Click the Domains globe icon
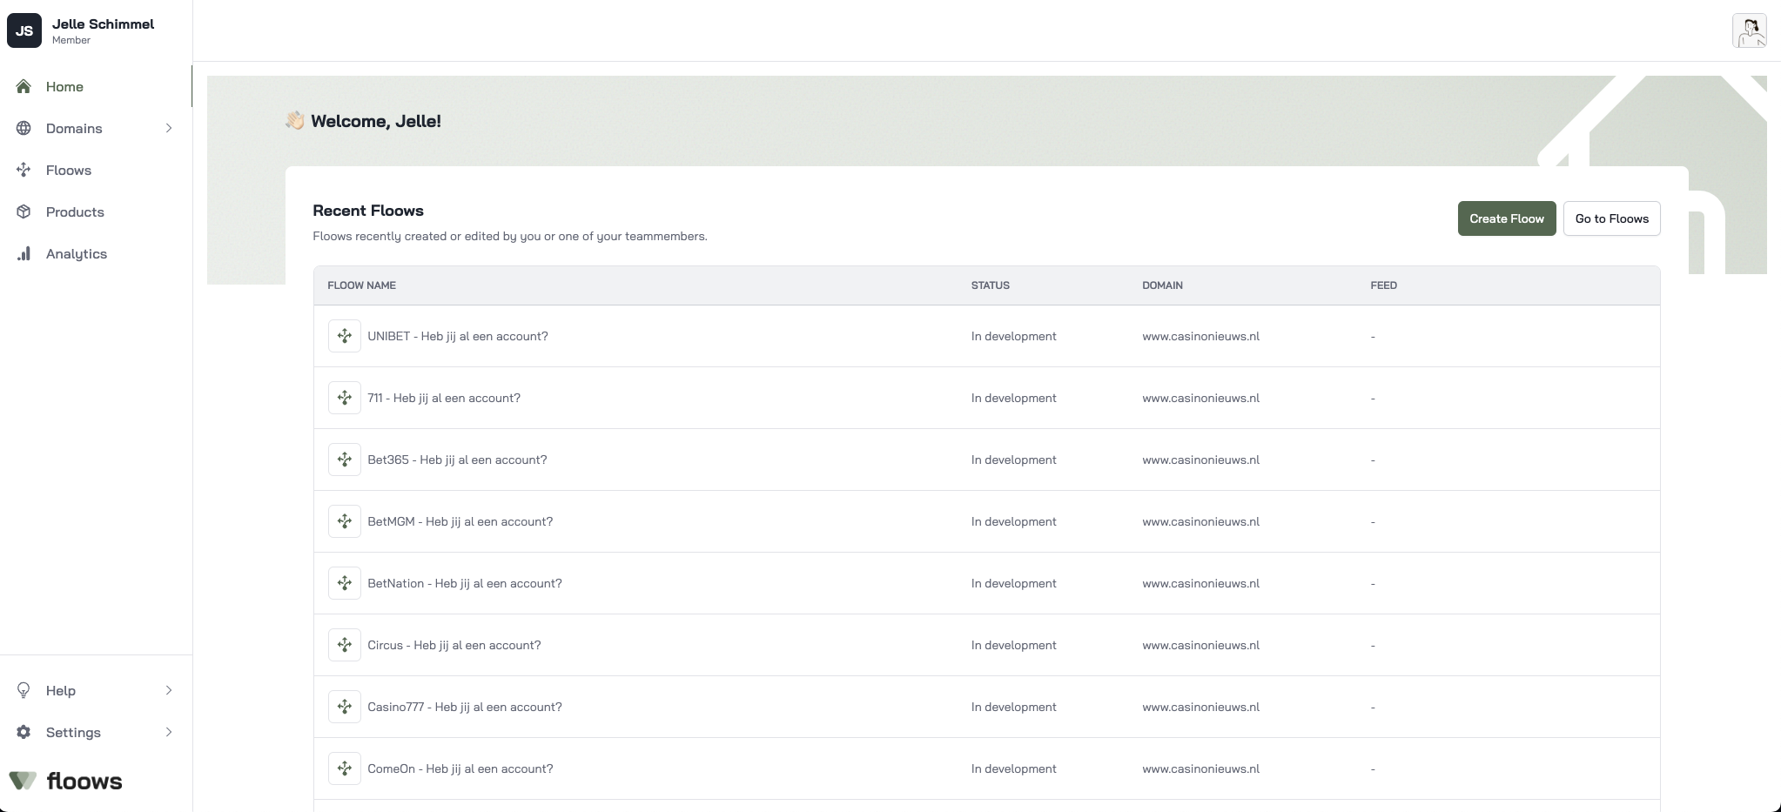 24,128
